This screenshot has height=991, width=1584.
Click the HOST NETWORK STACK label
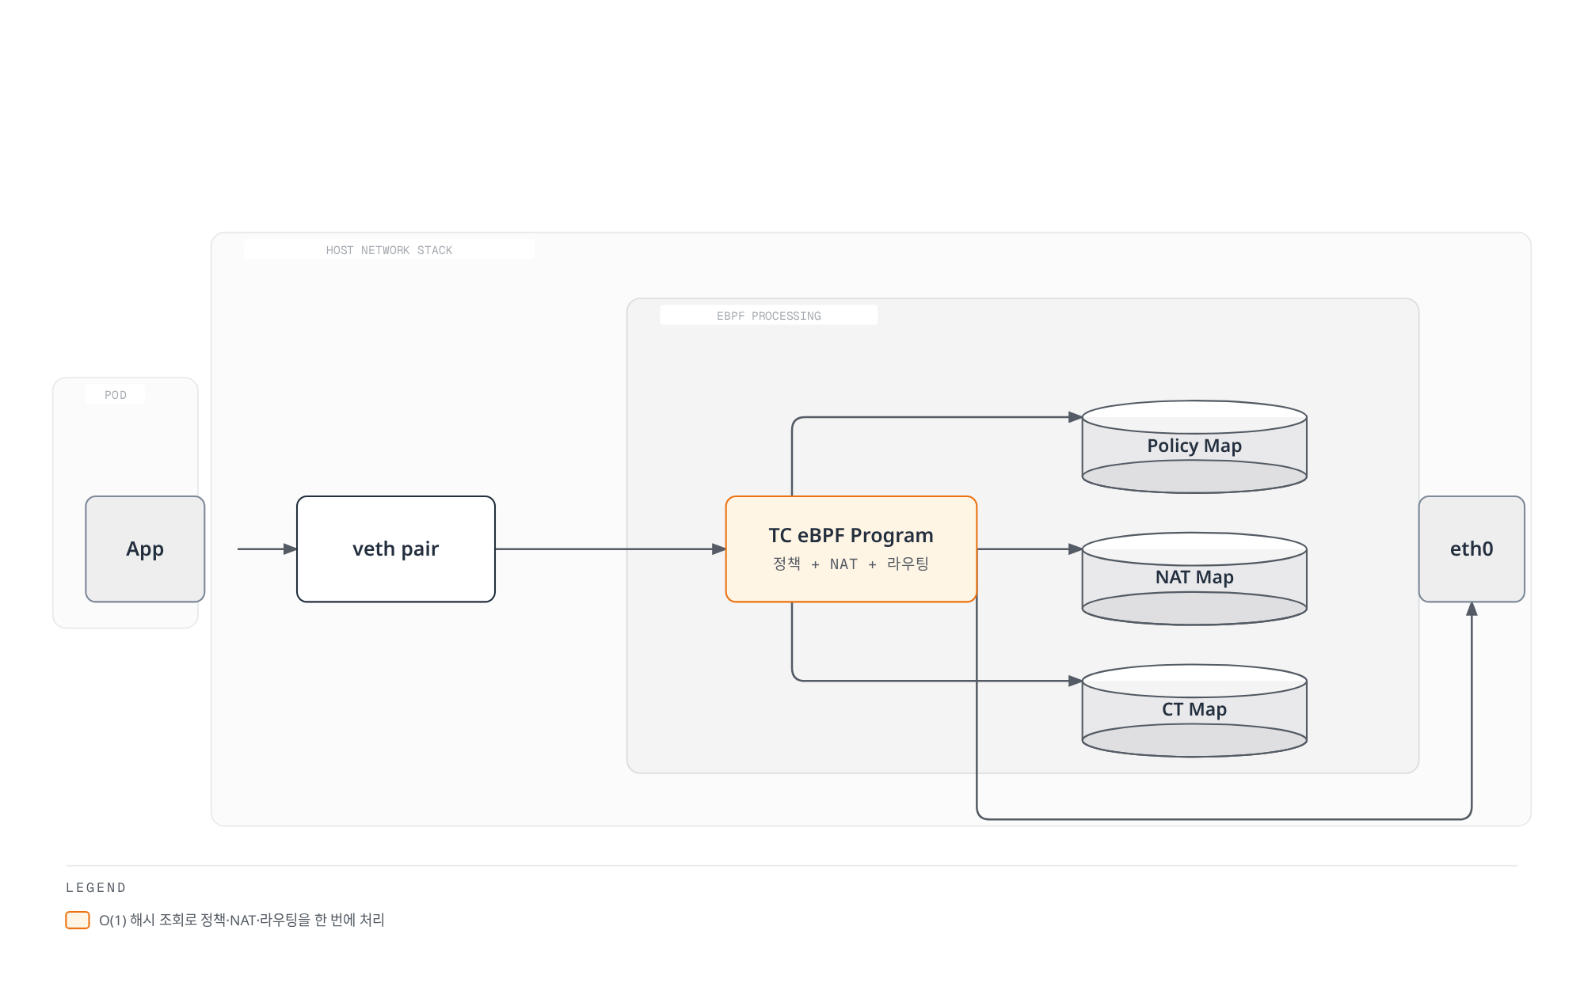[389, 250]
